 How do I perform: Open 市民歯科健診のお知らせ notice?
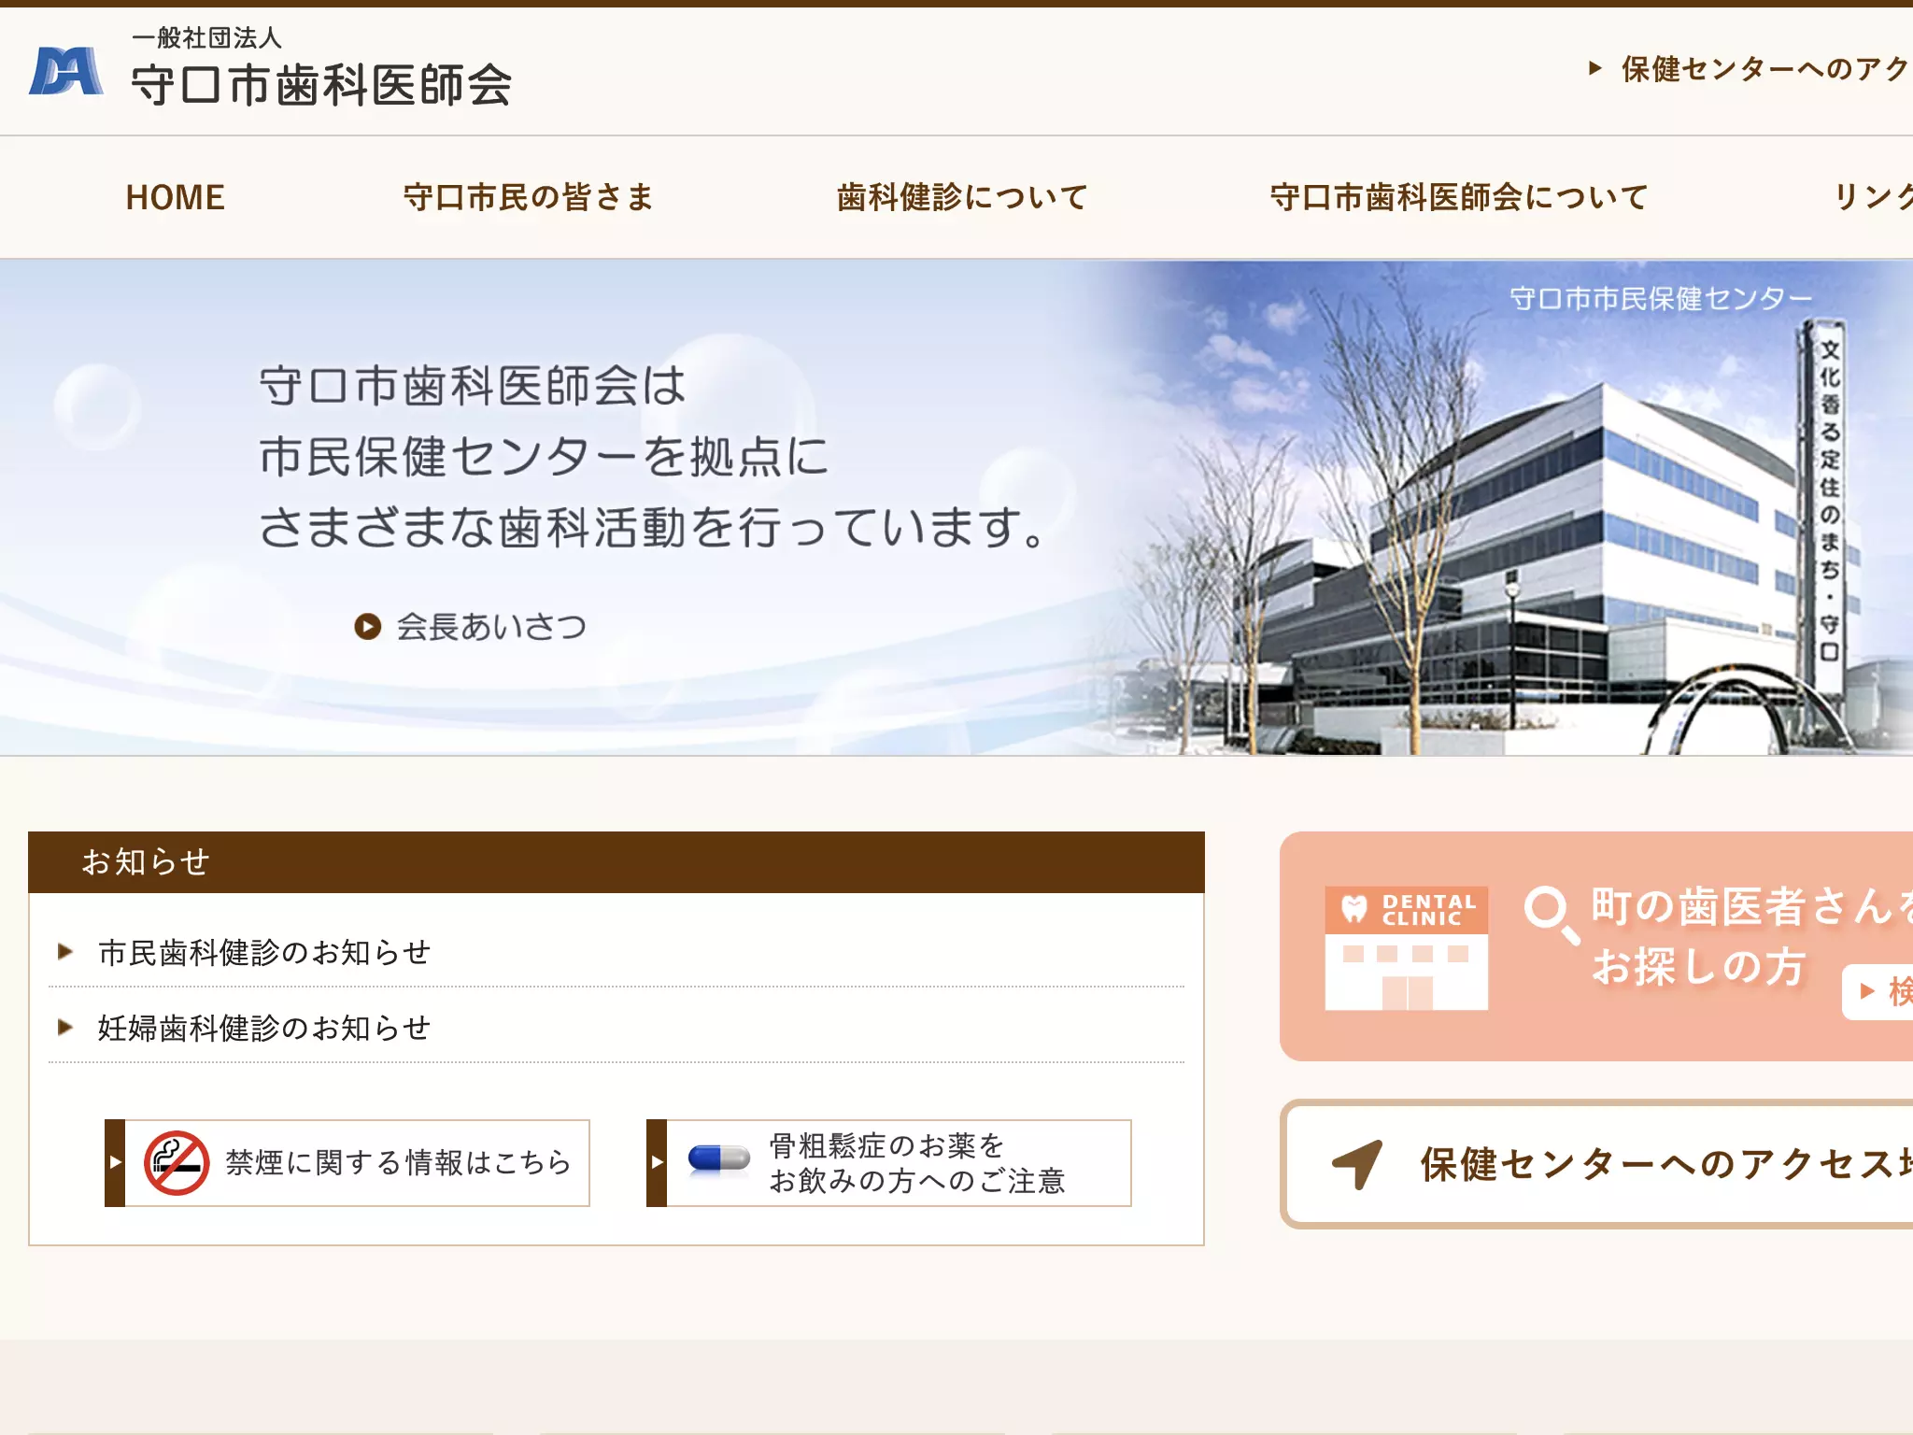click(264, 952)
